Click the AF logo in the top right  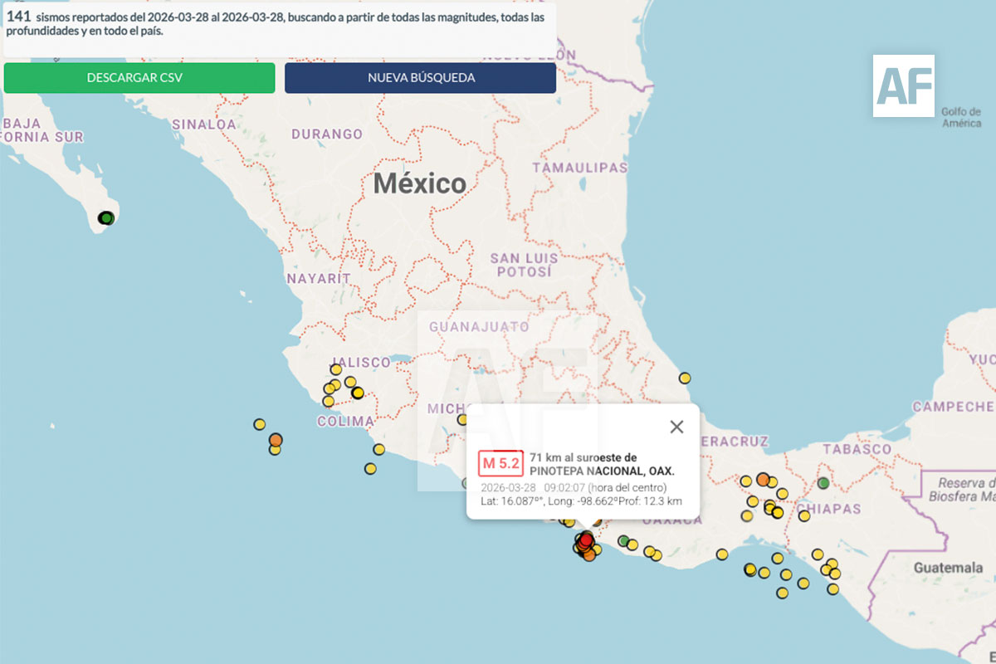pos(904,85)
